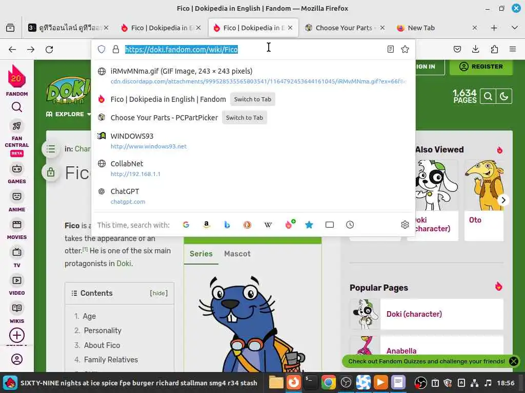Search with Wikipedia this time
The image size is (525, 393).
(x=268, y=225)
